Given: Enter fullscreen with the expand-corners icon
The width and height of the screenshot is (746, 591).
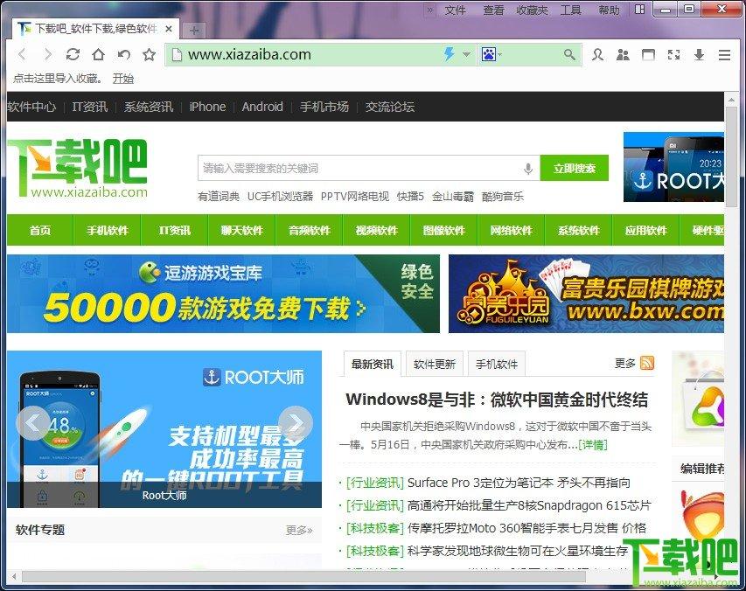Looking at the screenshot, I should [x=673, y=55].
